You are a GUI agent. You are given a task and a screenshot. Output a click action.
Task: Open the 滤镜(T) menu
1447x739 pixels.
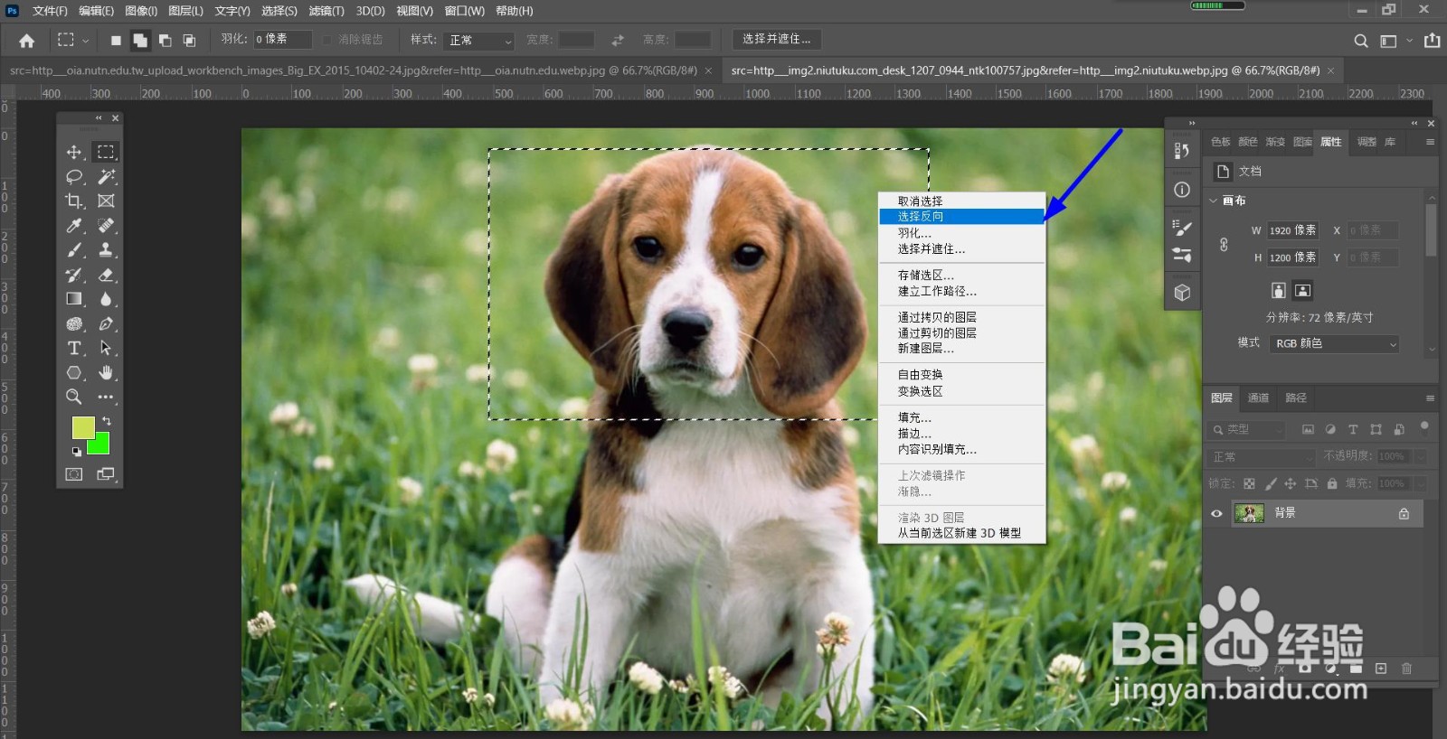[x=326, y=11]
